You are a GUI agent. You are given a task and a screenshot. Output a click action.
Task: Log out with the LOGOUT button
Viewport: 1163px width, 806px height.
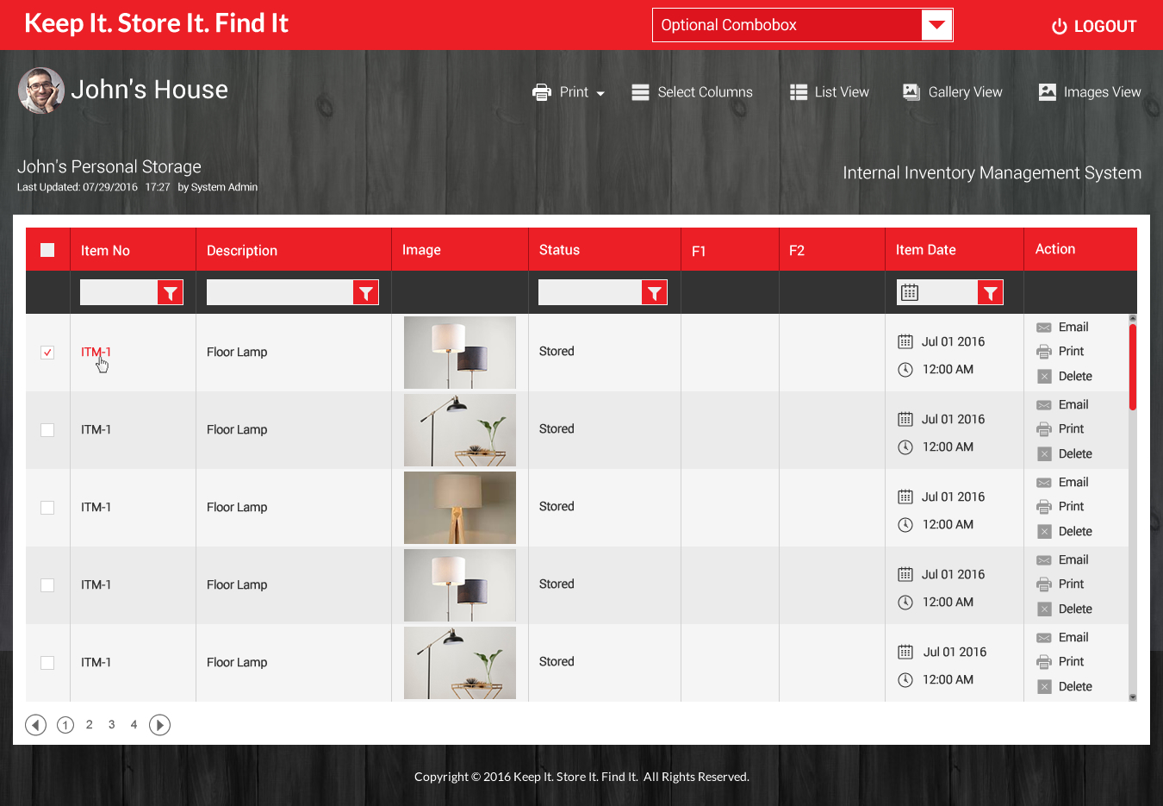[x=1094, y=26]
